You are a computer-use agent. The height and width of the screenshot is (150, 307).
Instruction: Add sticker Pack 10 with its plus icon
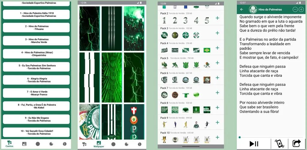[x=217, y=137]
